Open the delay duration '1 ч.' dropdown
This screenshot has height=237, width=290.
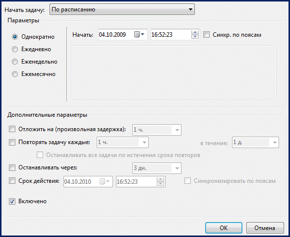pyautogui.click(x=157, y=130)
